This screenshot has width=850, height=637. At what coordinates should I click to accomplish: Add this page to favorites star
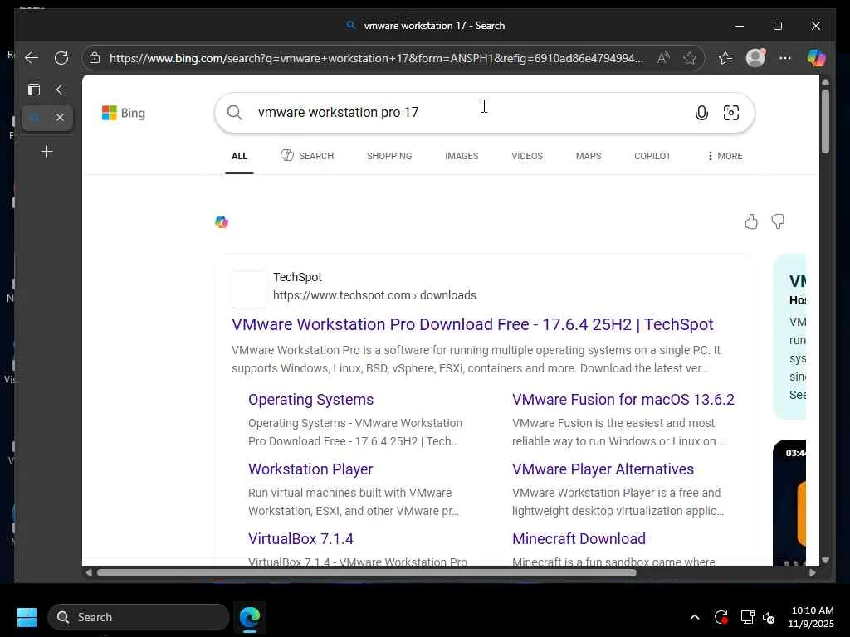tap(690, 58)
